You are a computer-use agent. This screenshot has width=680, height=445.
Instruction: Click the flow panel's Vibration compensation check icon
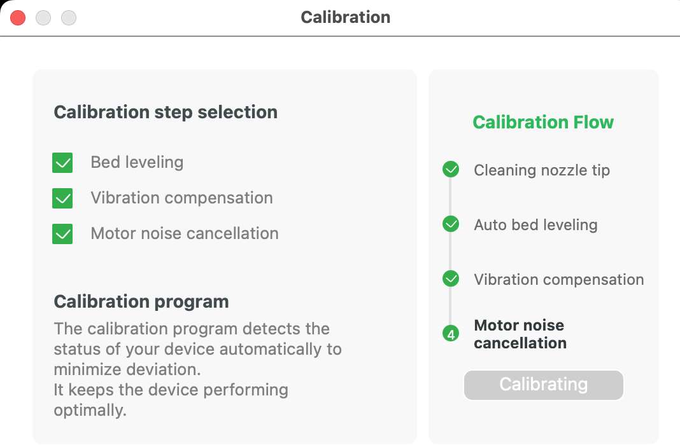click(x=451, y=278)
